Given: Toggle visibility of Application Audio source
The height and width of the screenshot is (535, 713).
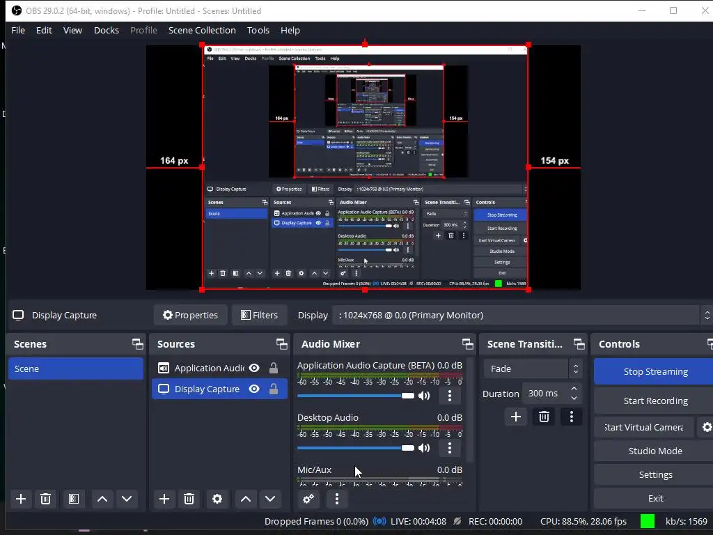Looking at the screenshot, I should coord(254,368).
